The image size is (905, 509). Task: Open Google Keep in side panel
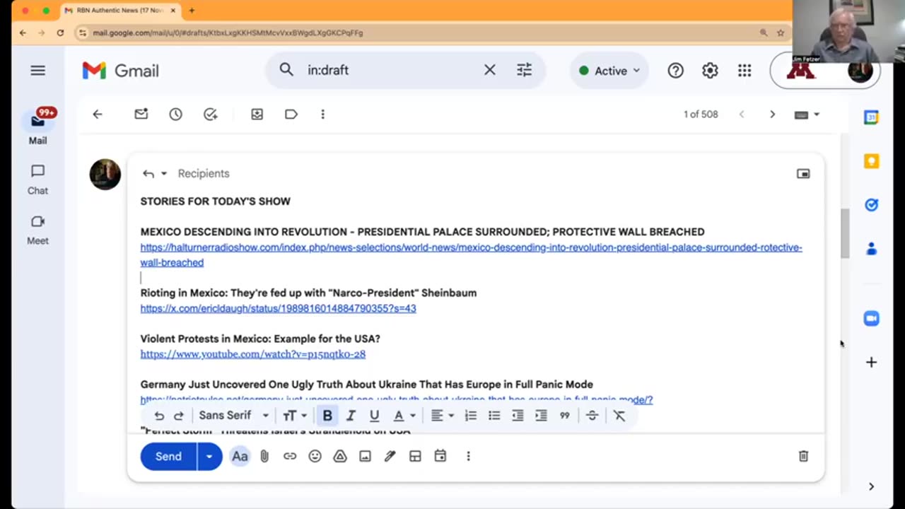point(871,161)
